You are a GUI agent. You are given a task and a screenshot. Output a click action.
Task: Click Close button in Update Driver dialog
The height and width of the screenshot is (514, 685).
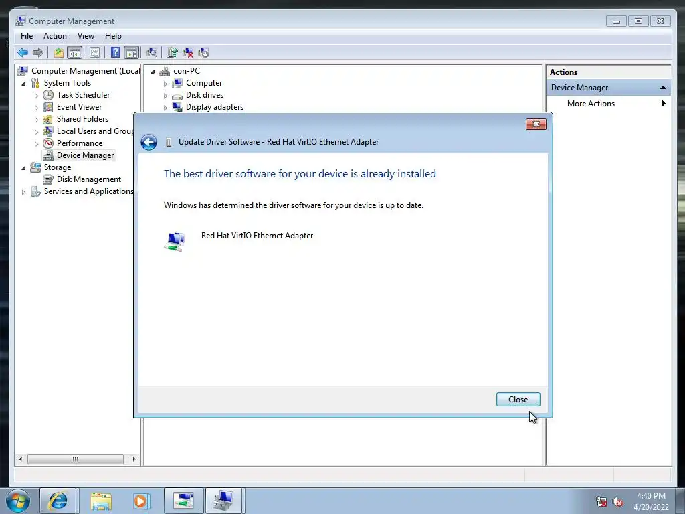518,399
